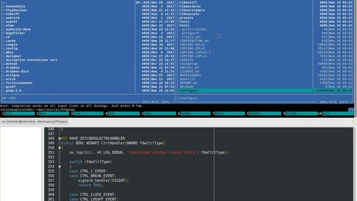The height and width of the screenshot is (201, 357).
Task: Select /presets directory in right panel
Action: 186,18
